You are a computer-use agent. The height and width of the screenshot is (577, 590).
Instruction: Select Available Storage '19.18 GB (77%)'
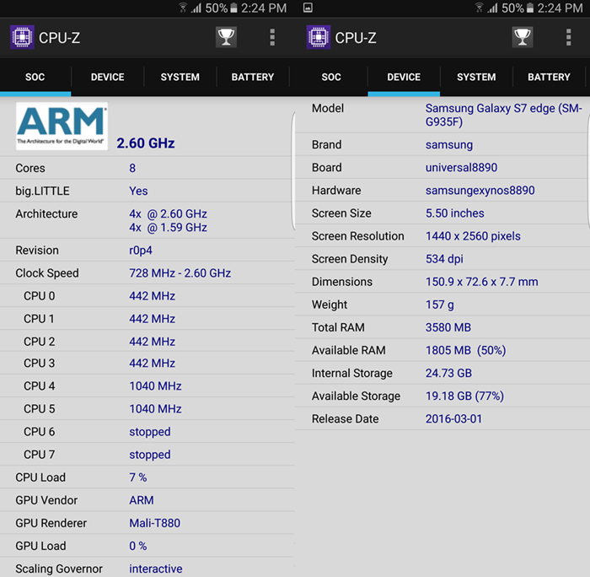point(464,396)
